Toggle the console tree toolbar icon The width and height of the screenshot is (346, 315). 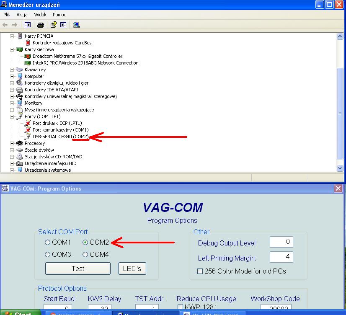pos(28,25)
